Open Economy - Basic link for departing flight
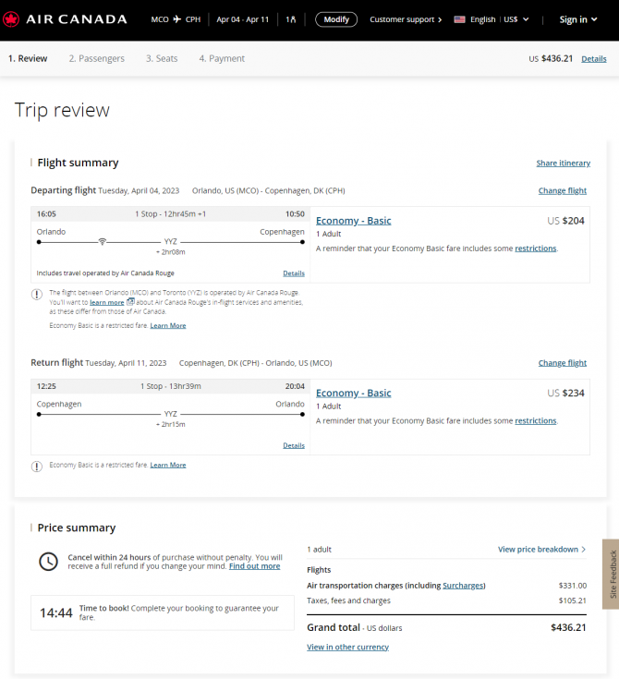Image resolution: width=619 pixels, height=679 pixels. (354, 221)
